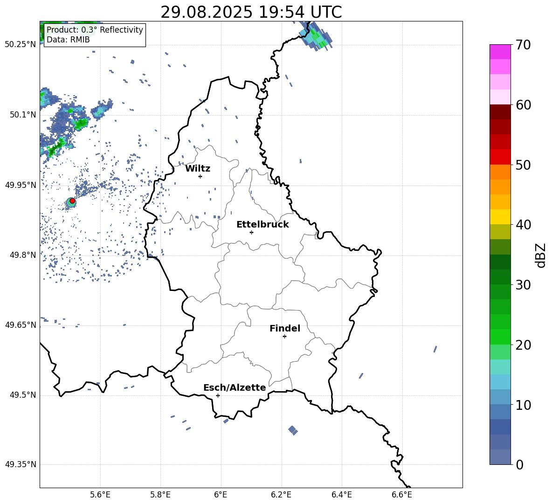The image size is (552, 504).
Task: Click the colorbar tick label '60'
Action: point(523,105)
